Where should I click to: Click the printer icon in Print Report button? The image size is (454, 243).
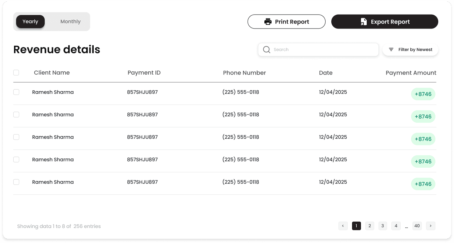[x=268, y=21]
